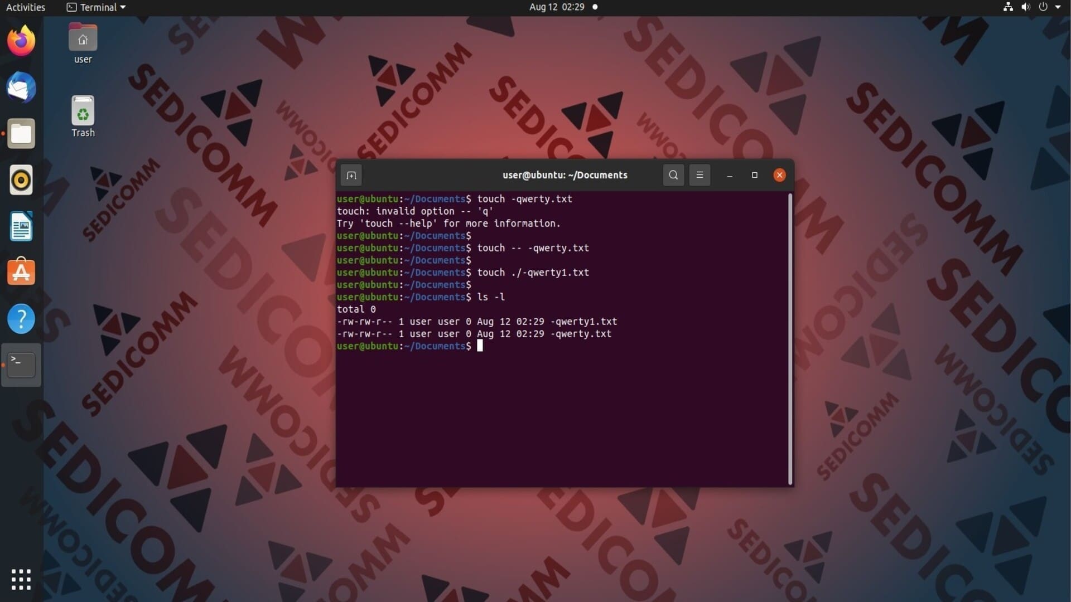
Task: Click the new tab icon in terminal
Action: tap(351, 175)
